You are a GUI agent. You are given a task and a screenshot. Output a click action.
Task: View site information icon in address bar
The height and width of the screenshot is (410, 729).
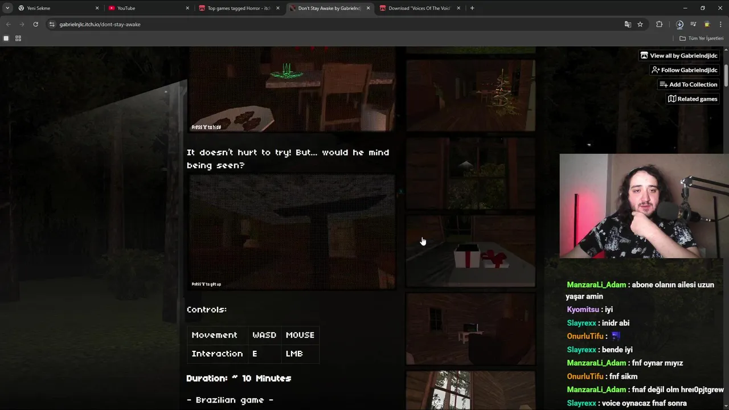(52, 24)
